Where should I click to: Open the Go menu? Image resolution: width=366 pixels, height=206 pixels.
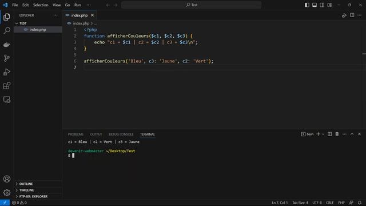[67, 5]
